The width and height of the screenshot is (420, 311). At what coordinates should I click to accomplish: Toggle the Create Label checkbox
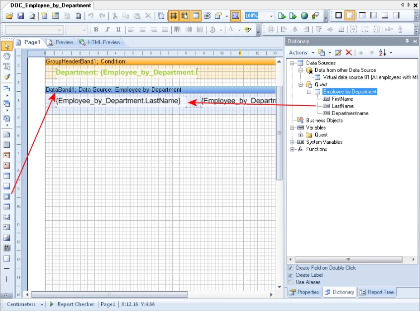point(290,275)
